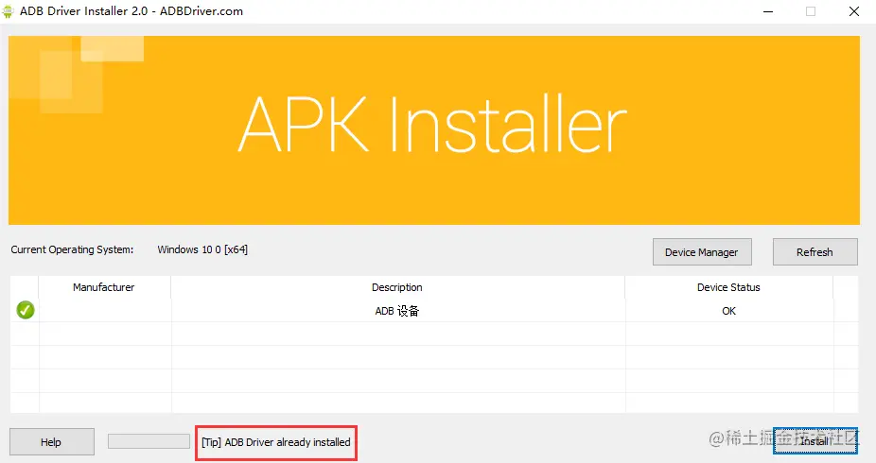The width and height of the screenshot is (876, 463).
Task: Click the Windows 10 0 [x64] text
Action: [x=202, y=249]
